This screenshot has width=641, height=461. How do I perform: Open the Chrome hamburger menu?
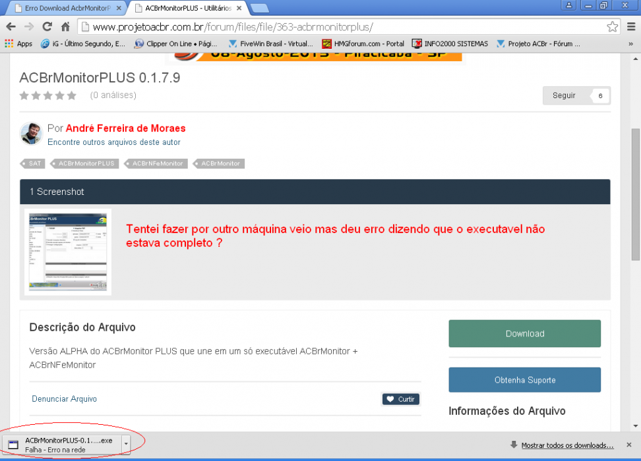point(631,27)
